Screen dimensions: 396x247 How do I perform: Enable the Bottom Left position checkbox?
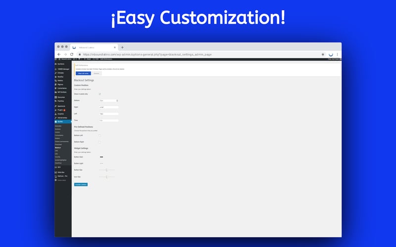pyautogui.click(x=100, y=135)
